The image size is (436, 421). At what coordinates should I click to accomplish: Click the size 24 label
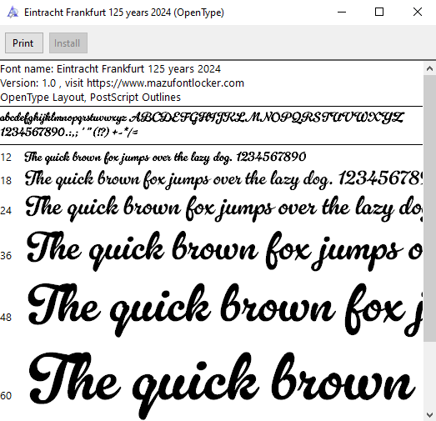pos(6,211)
